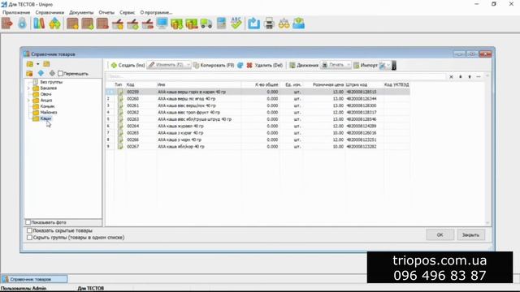520x292 pixels.
Task: Open the Документы menu
Action: point(81,12)
